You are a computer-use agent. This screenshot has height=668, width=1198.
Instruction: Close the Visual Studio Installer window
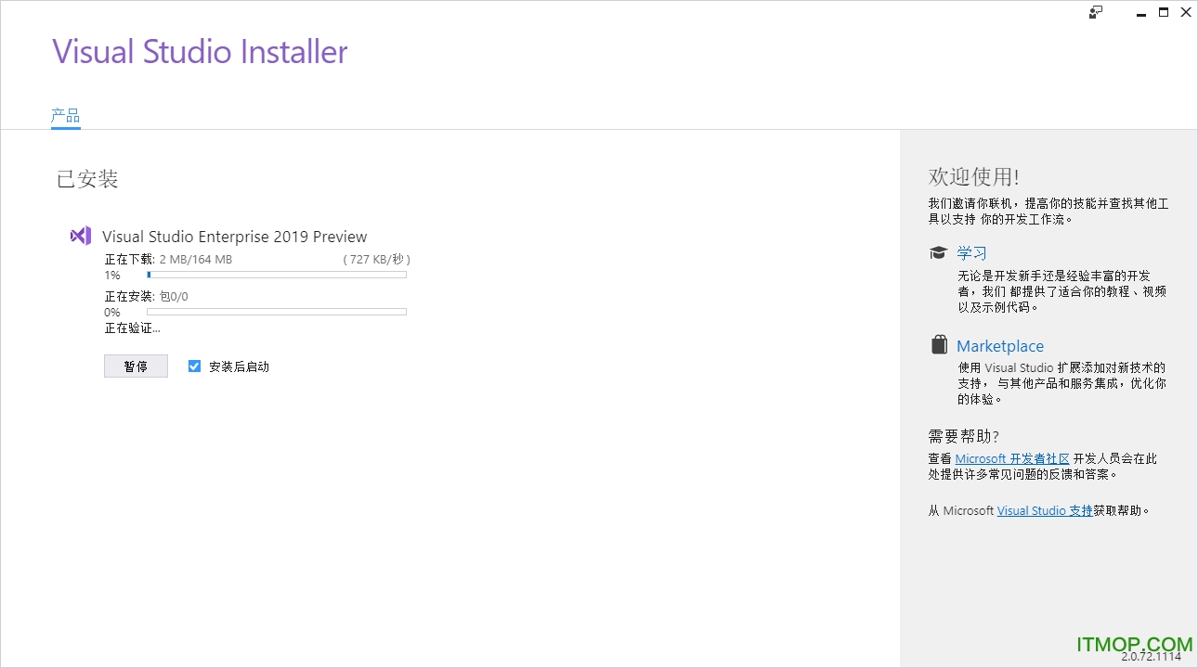click(x=1186, y=12)
